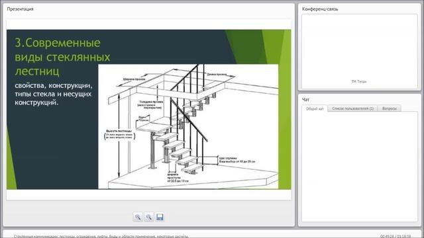Click the webinar title text in the bottom bar
Screen dimensions: 424x238
click(x=101, y=236)
